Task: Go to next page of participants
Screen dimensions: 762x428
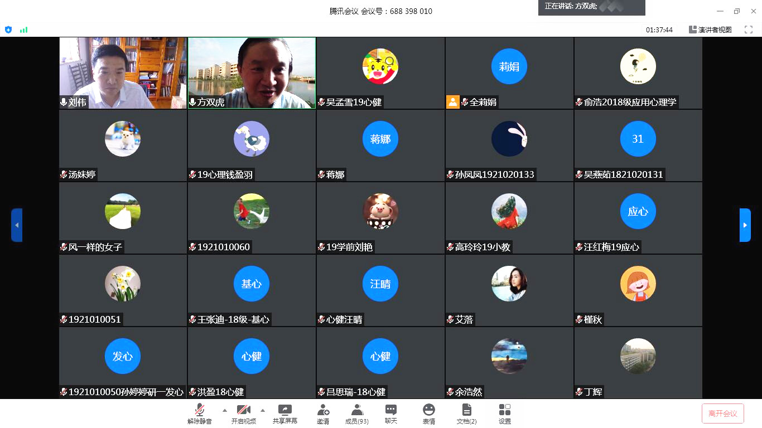Action: click(x=745, y=225)
